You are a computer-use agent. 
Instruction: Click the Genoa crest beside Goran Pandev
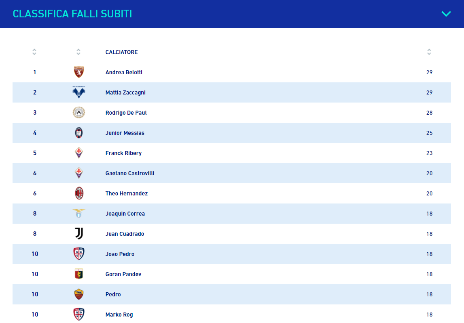pyautogui.click(x=79, y=274)
